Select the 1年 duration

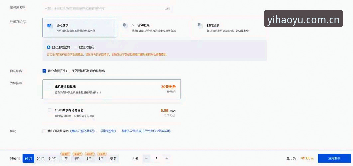[x=77, y=159]
